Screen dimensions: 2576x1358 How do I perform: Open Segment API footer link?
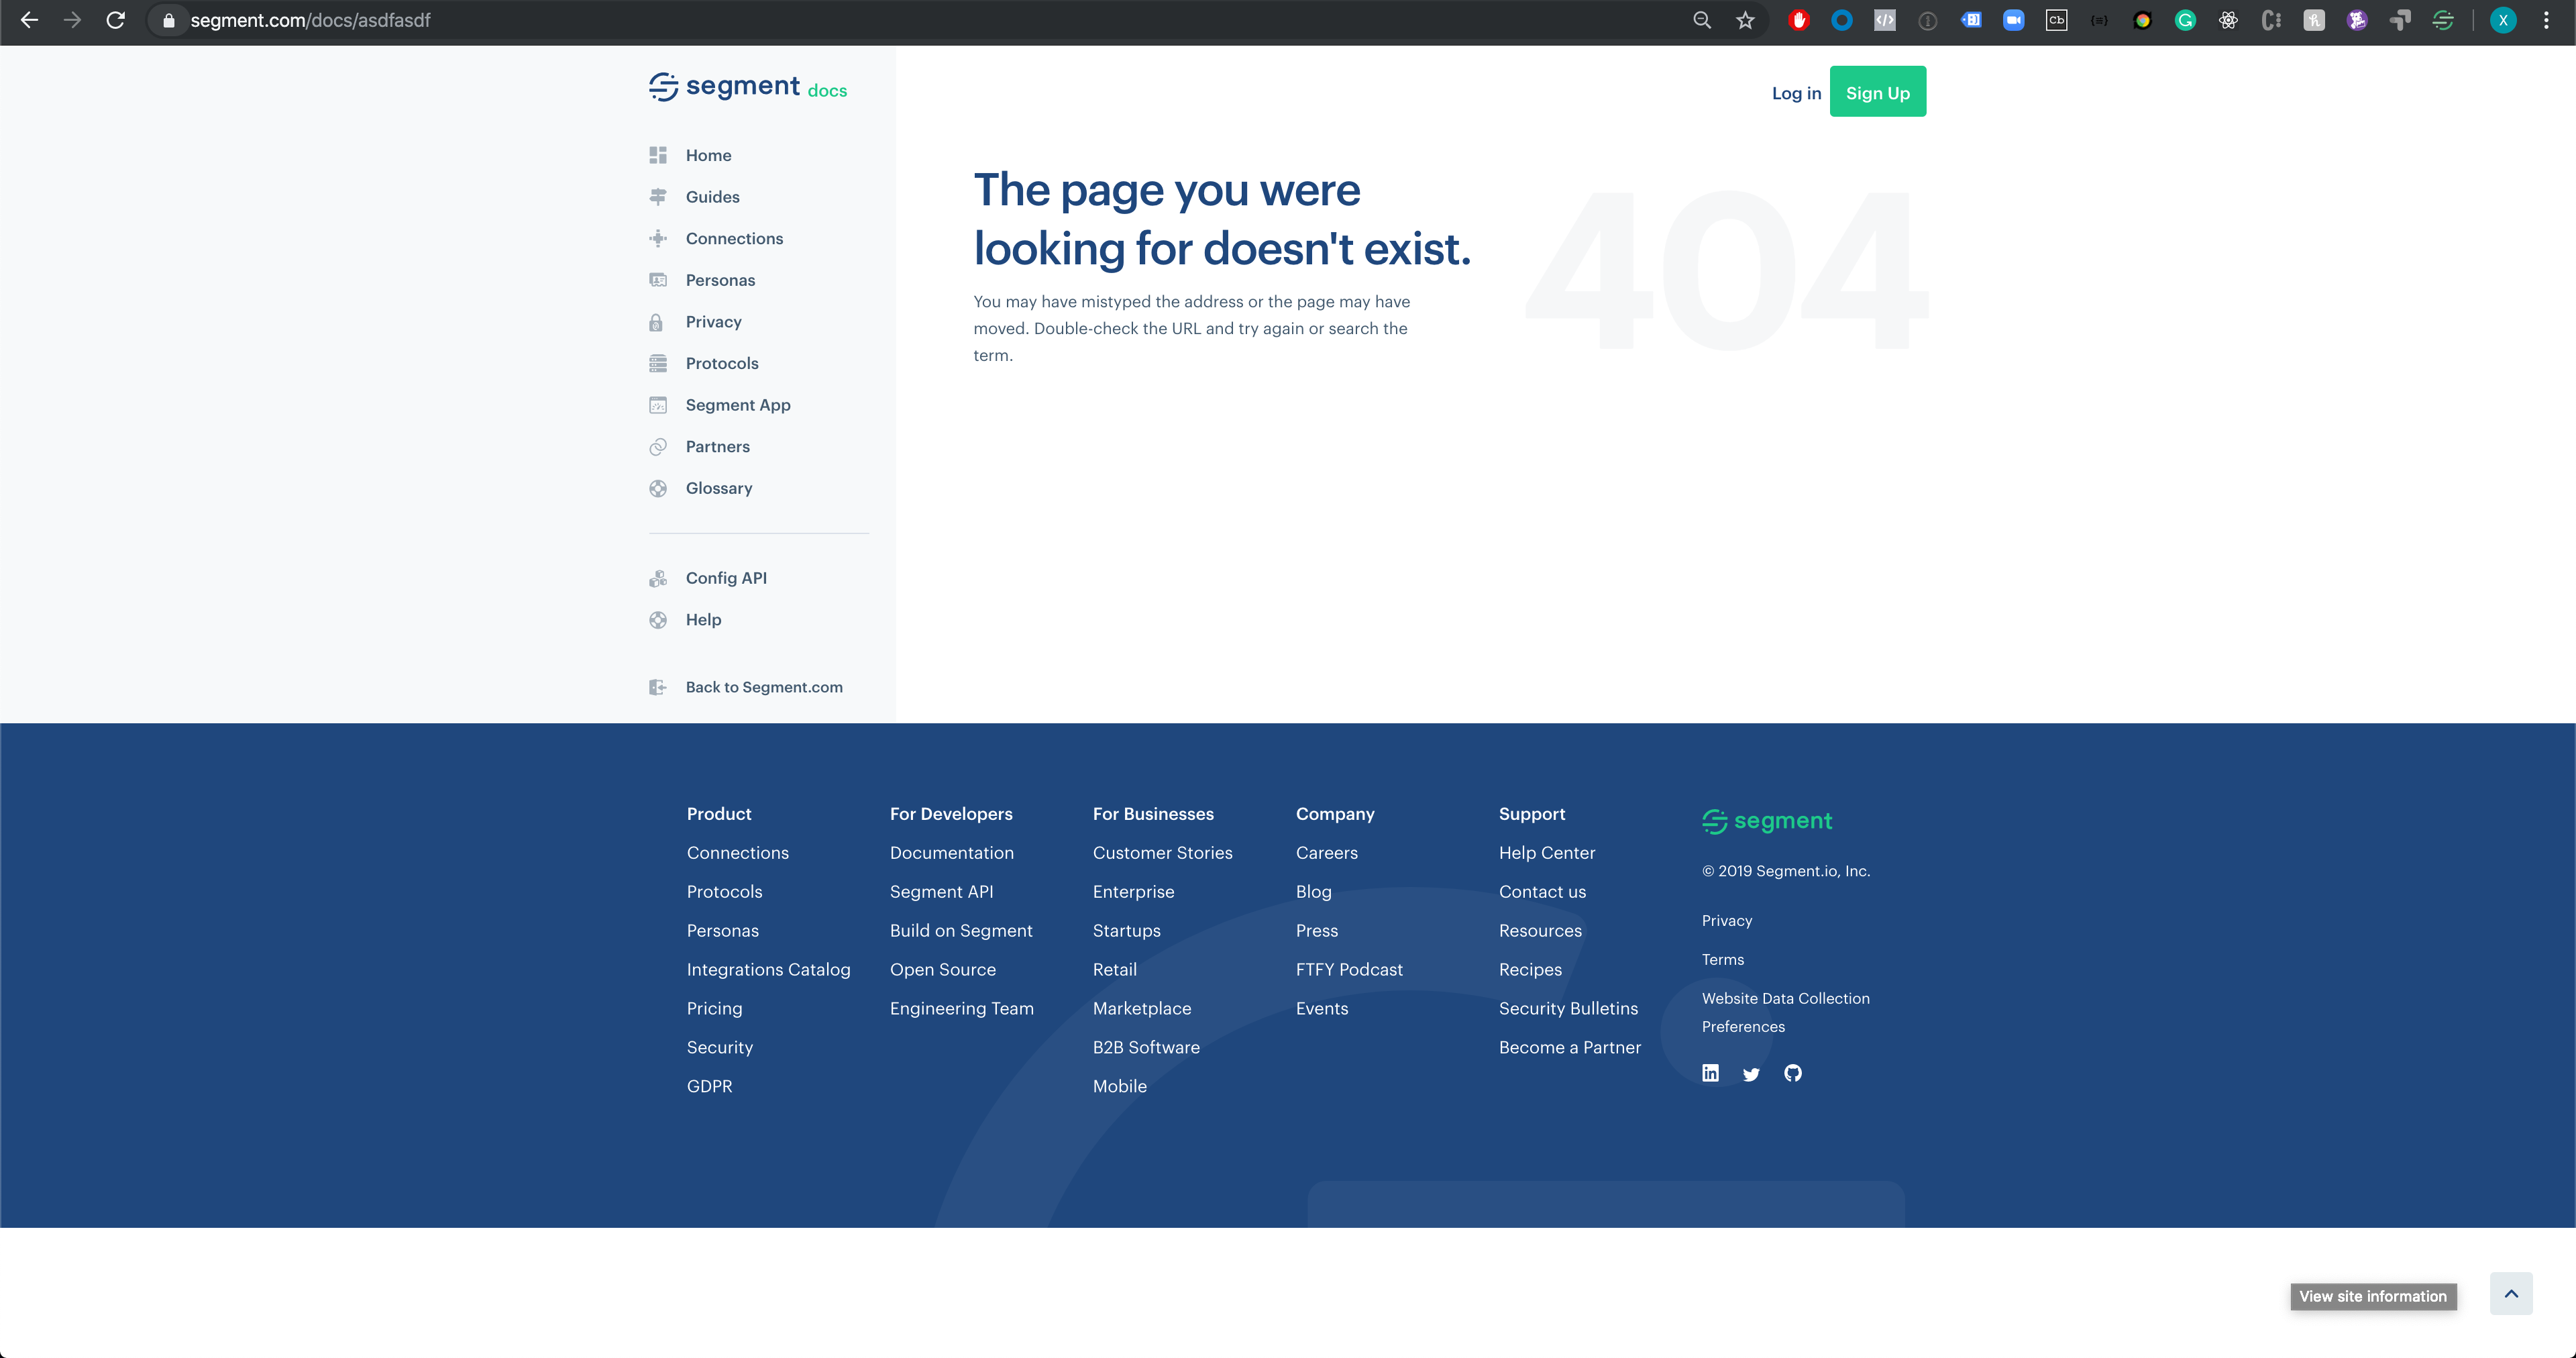coord(941,892)
